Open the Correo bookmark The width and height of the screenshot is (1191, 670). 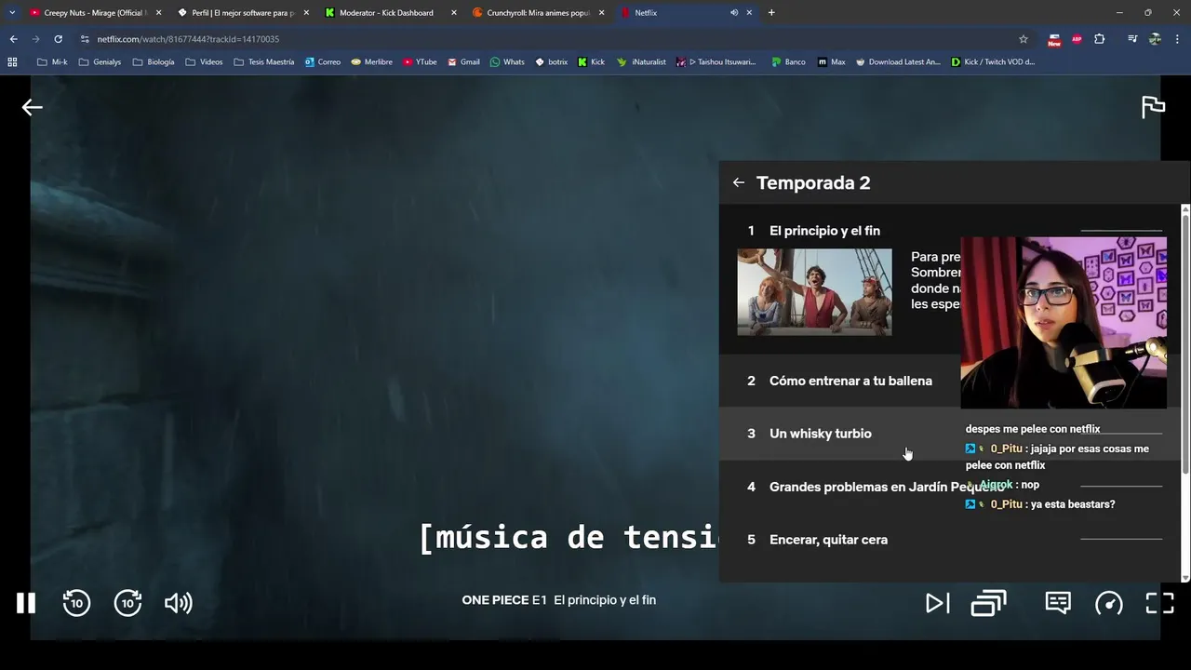pos(322,62)
